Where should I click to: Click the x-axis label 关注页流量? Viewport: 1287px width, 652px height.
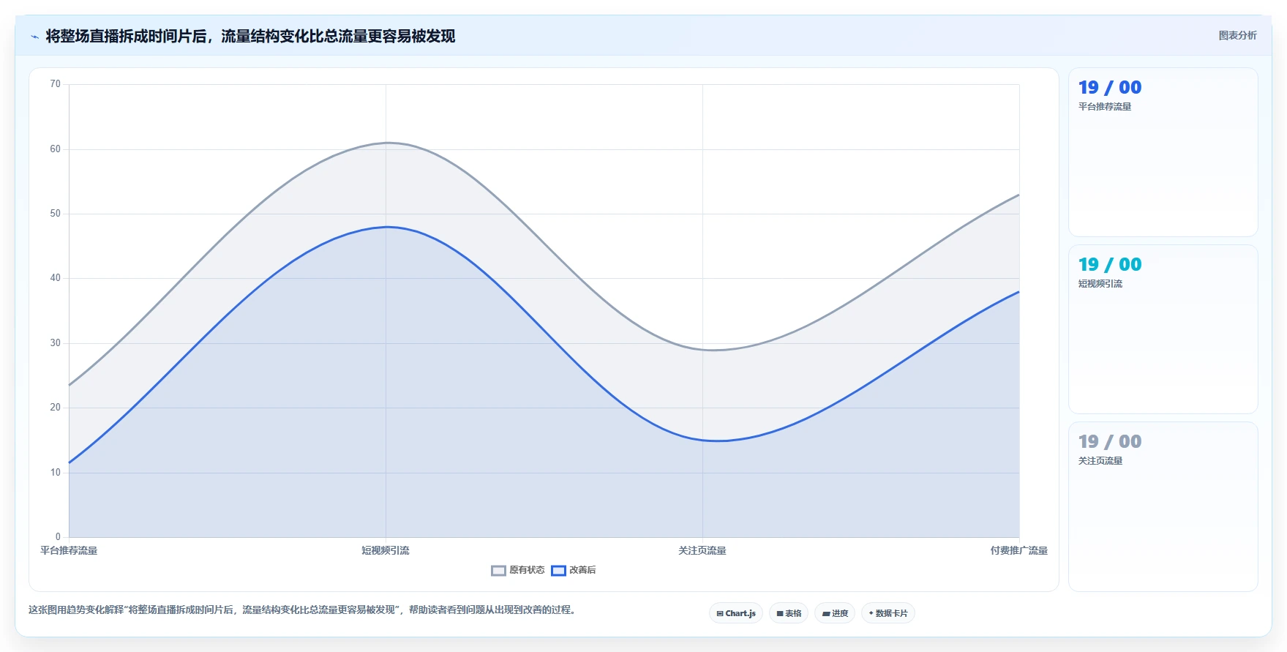(x=702, y=550)
